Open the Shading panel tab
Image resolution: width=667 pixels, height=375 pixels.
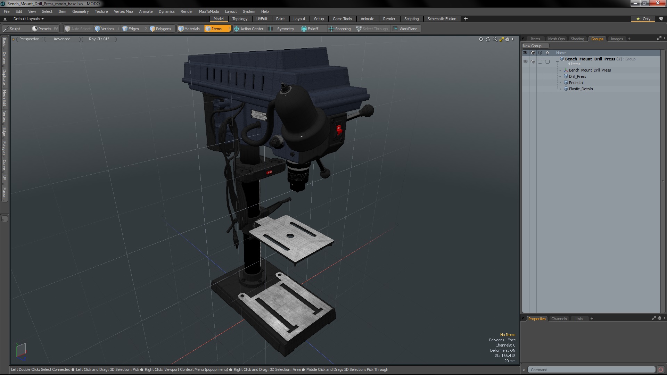tap(577, 39)
